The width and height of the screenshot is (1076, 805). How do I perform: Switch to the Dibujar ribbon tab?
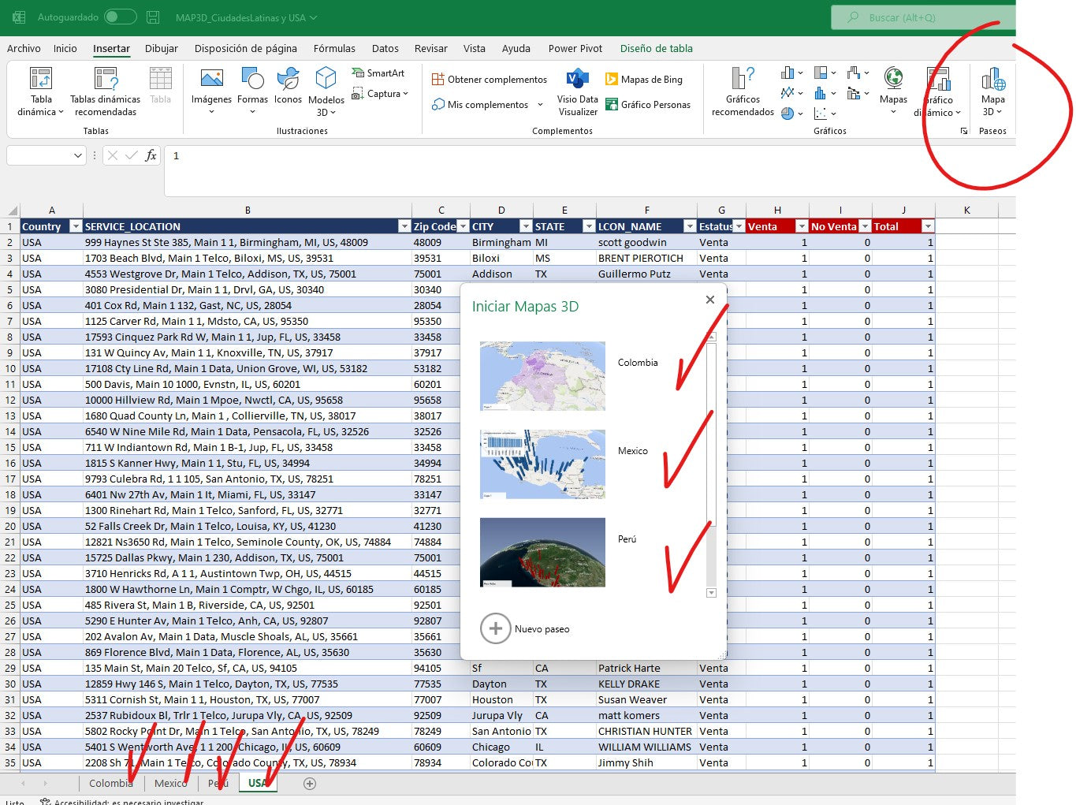(x=162, y=48)
